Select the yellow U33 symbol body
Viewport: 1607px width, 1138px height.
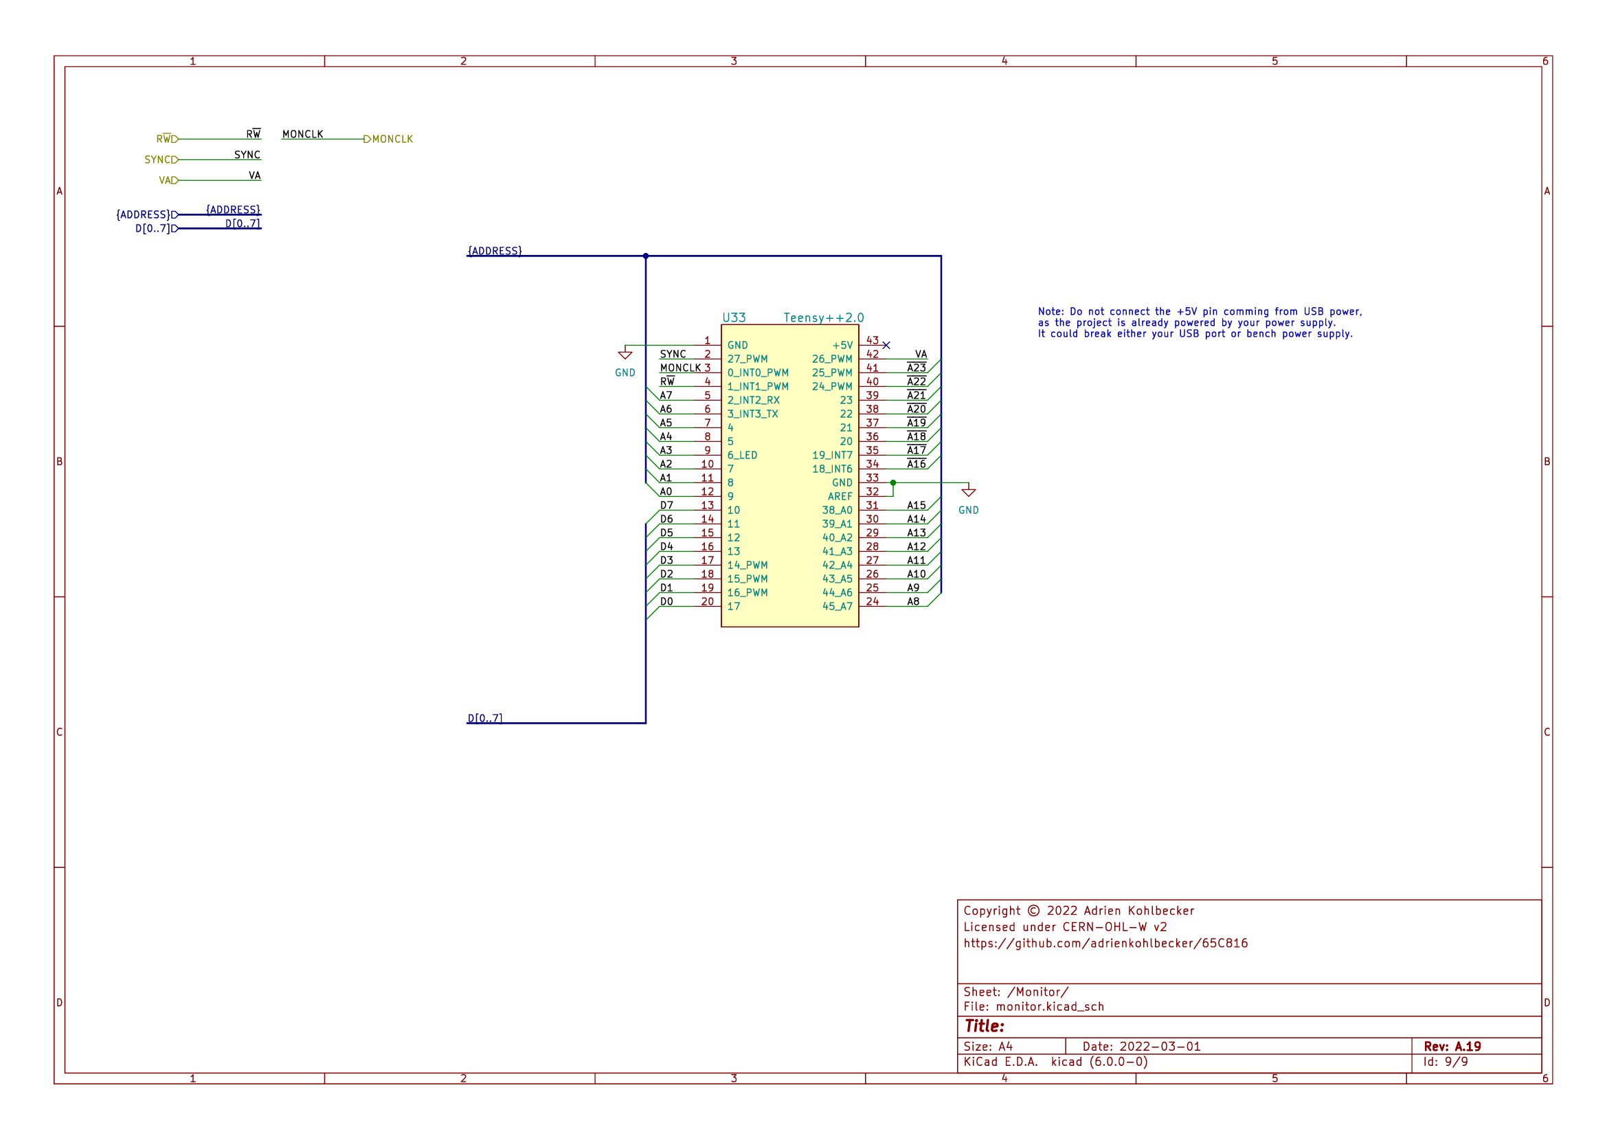coord(789,475)
